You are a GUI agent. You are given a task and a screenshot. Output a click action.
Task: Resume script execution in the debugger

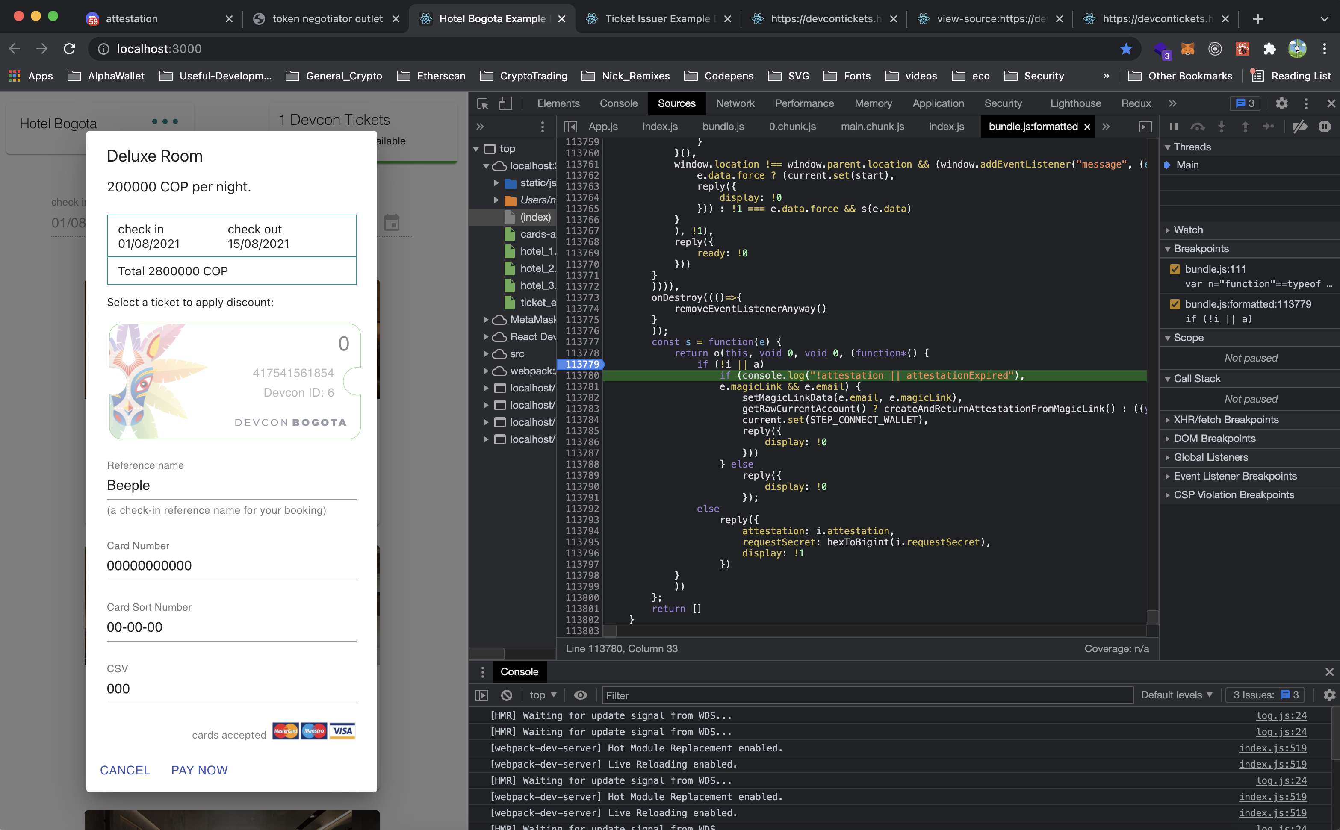[1174, 126]
